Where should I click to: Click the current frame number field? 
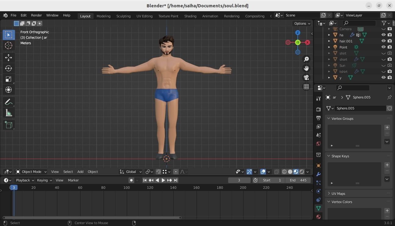coord(239,180)
